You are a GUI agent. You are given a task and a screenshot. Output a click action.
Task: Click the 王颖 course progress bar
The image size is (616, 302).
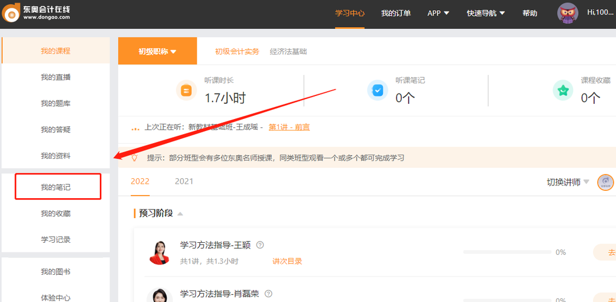click(x=507, y=252)
